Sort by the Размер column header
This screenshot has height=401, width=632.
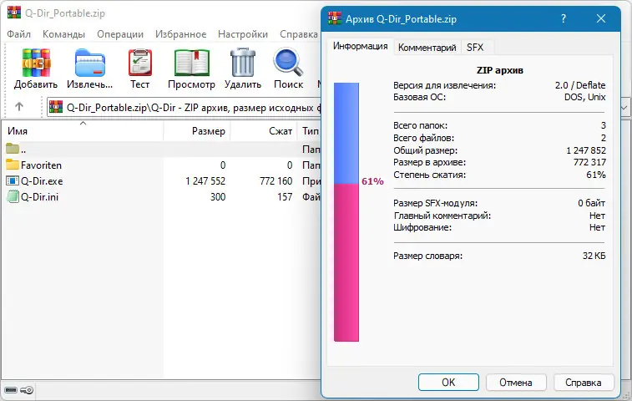(197, 130)
